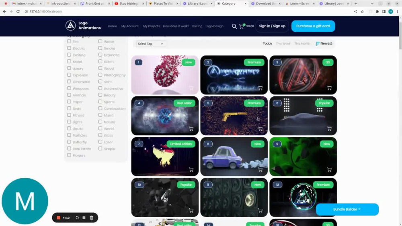The height and width of the screenshot is (226, 402).
Task: Open search with the magnifier icon
Action: [234, 26]
